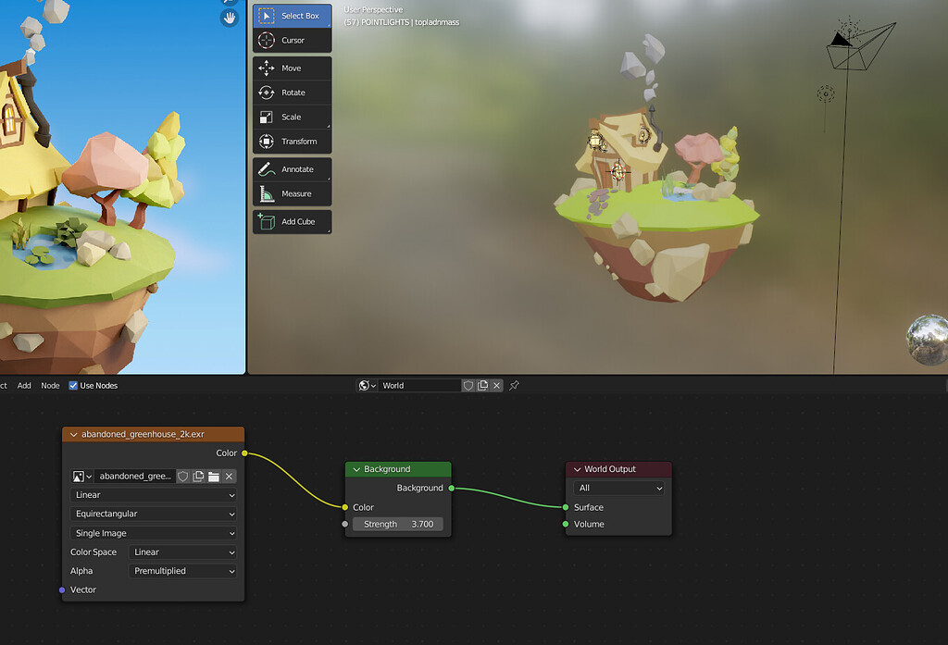Unlink the abandoned_greenhouse image from the node
Screen dimensions: 948x645
pos(229,476)
